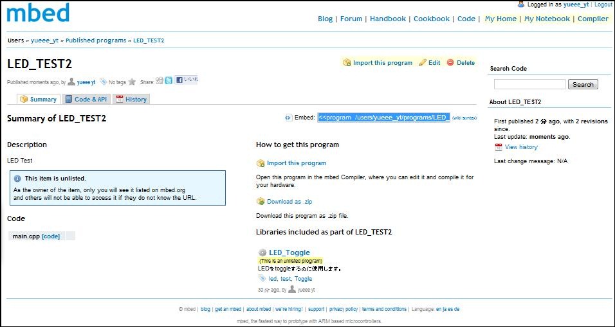The image size is (615, 327).
Task: Go to the Cookbook menu item
Action: coord(430,19)
